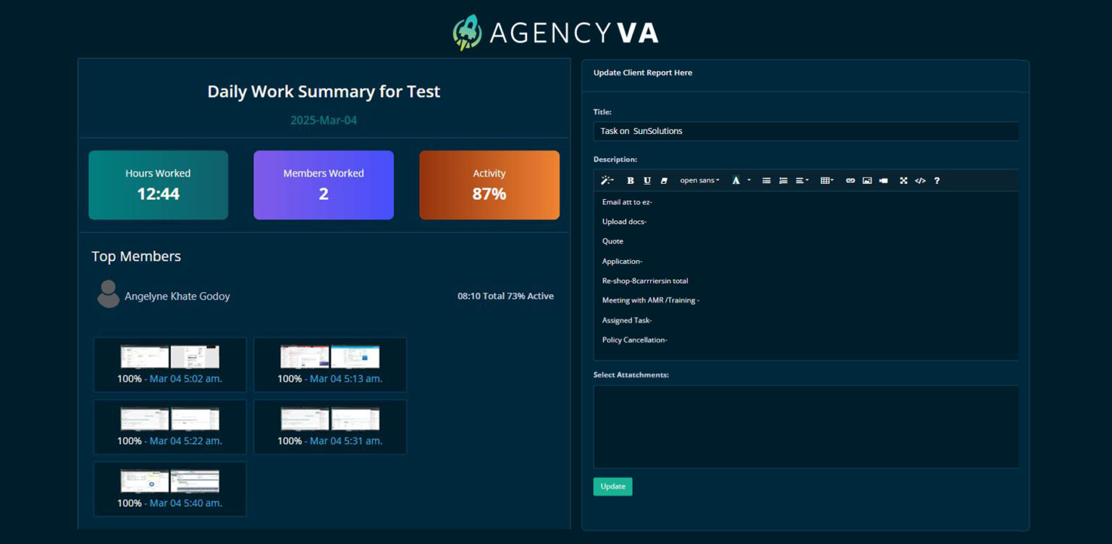
Task: Open the open sans font family dropdown
Action: [x=699, y=180]
